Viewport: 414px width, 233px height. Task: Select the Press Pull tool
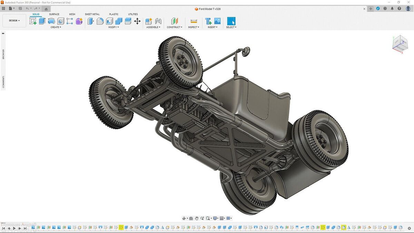click(x=91, y=21)
